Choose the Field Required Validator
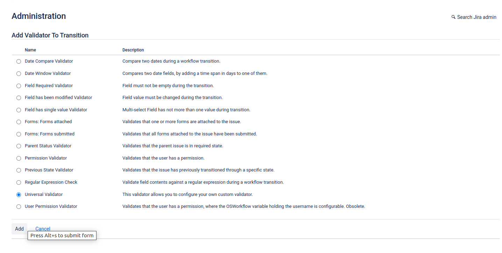 tap(19, 85)
